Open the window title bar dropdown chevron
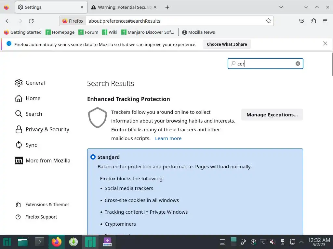Image resolution: width=333 pixels, height=249 pixels. [306, 7]
